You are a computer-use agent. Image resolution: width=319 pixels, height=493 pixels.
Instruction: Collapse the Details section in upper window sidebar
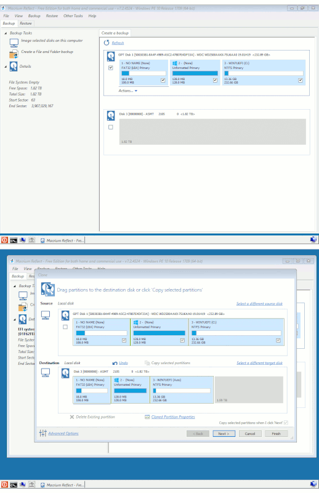click(6, 67)
